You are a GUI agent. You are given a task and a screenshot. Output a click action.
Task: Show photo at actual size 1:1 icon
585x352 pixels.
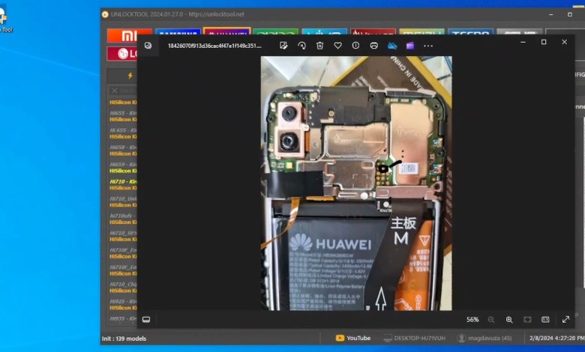tap(545, 319)
